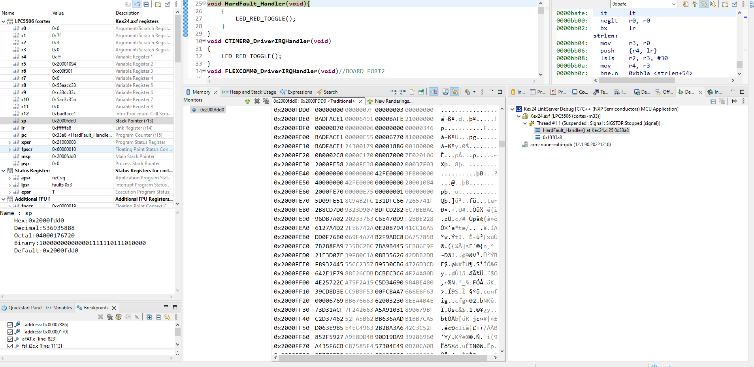This screenshot has height=367, width=754.
Task: Add a new memory monitor
Action: tap(247, 101)
